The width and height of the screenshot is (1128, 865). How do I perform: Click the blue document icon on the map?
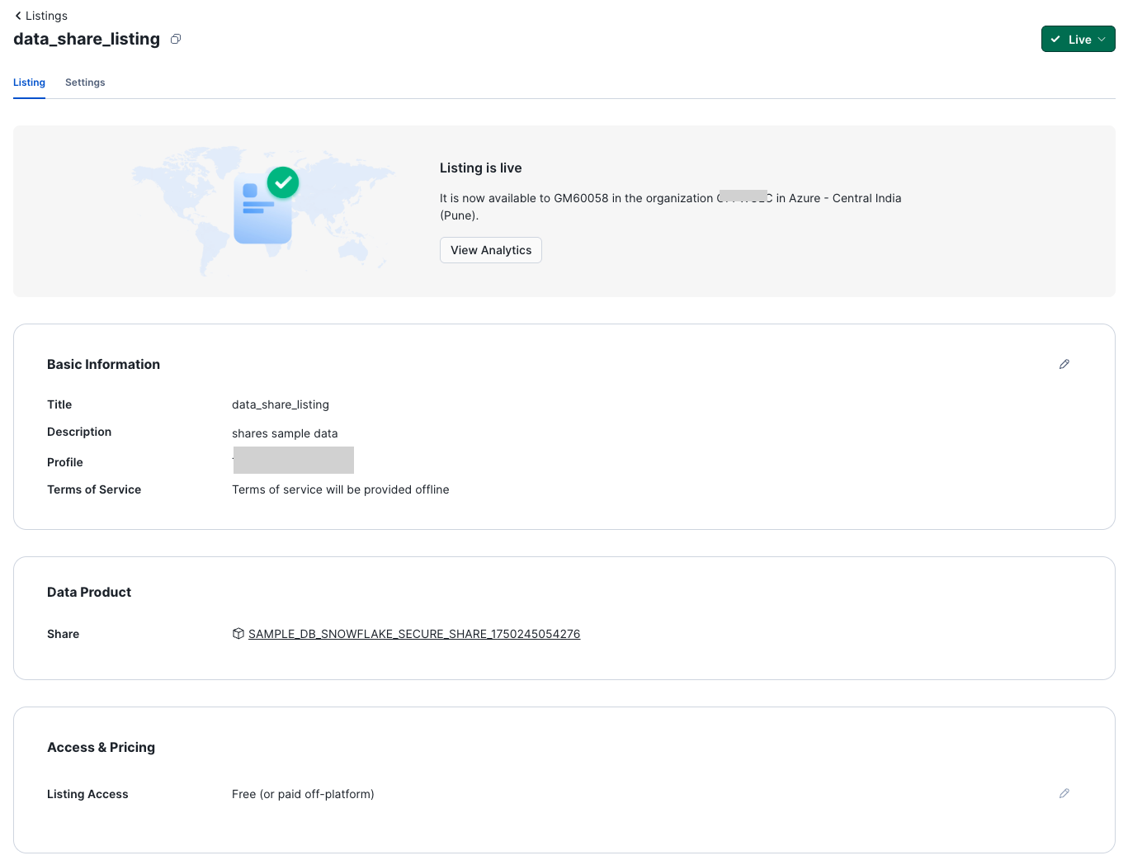tap(262, 211)
